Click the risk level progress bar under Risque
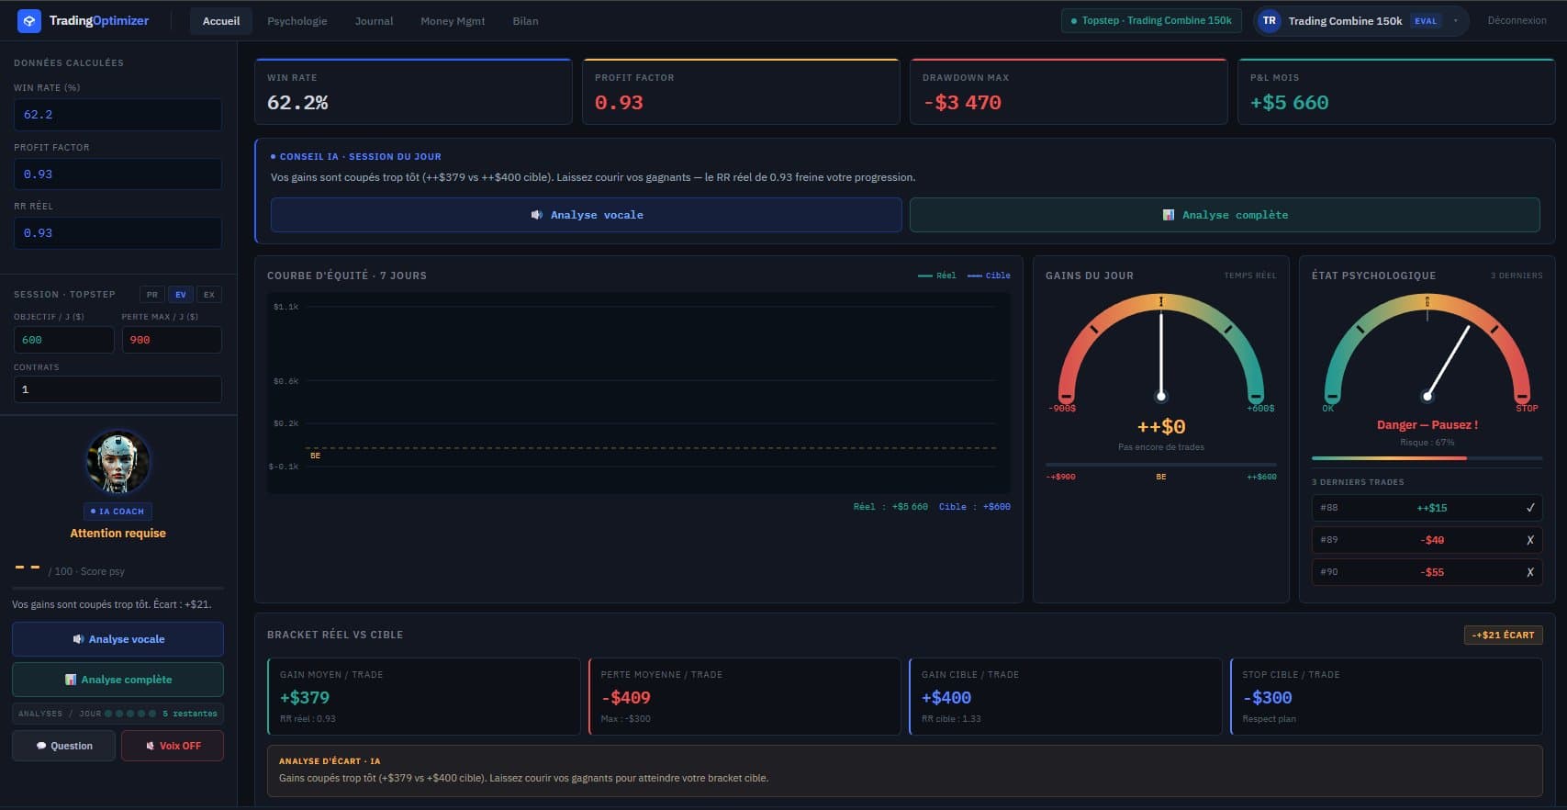 point(1427,457)
